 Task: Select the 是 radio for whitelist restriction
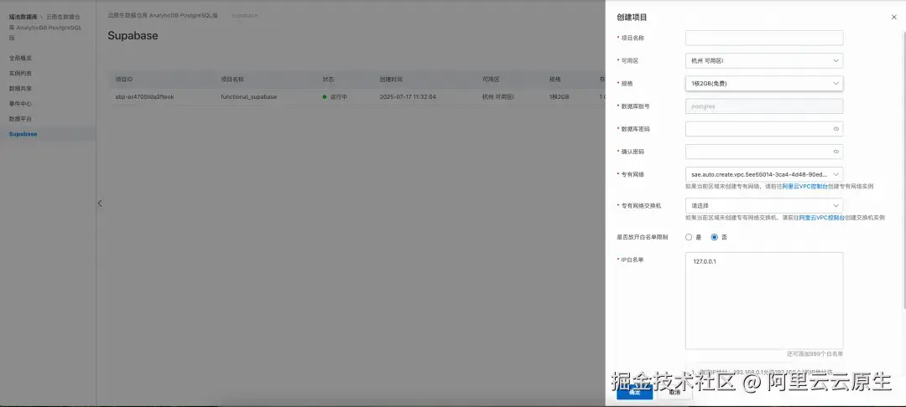pos(689,237)
